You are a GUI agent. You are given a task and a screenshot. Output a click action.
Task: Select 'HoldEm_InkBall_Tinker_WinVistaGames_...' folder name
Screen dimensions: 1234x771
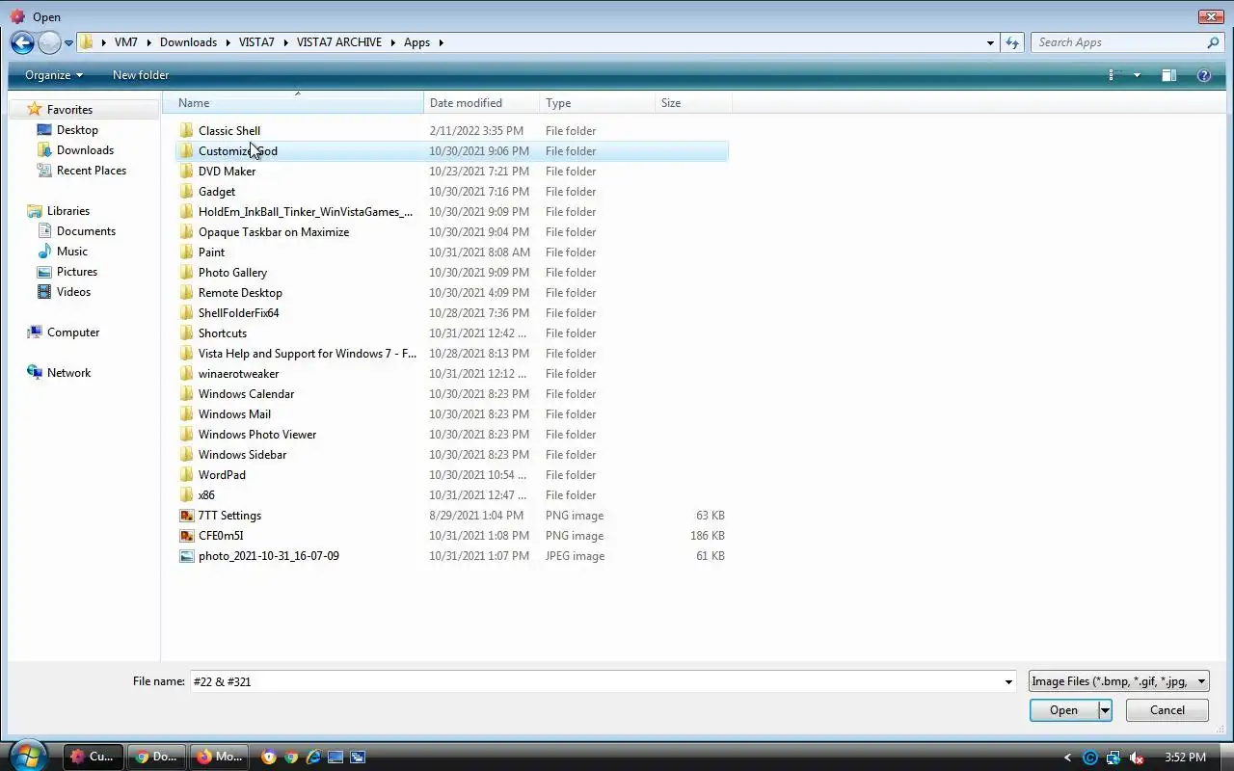[306, 211]
